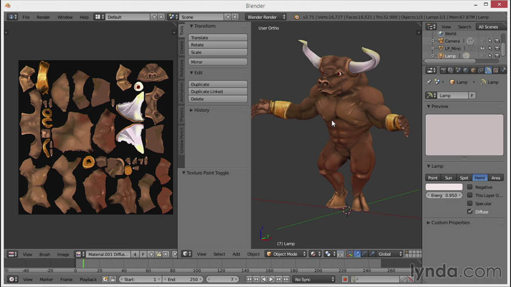Screen dimensions: 511x287
Task: Open the Global orientation dropdown
Action: [x=390, y=254]
